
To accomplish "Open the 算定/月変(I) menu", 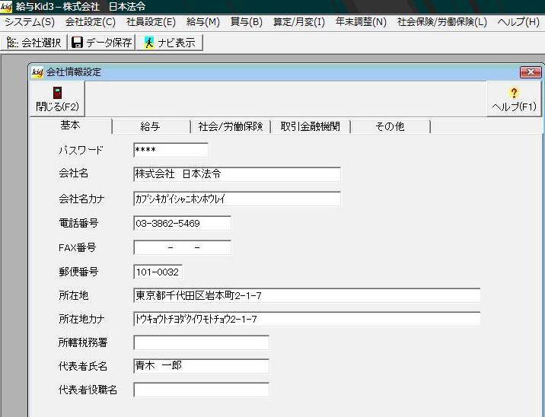I will coord(299,22).
